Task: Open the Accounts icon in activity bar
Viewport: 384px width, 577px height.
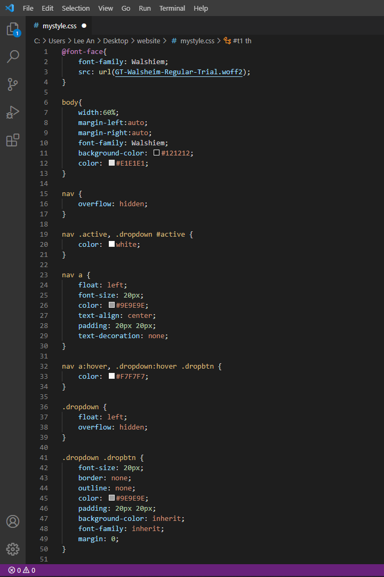Action: (x=13, y=521)
